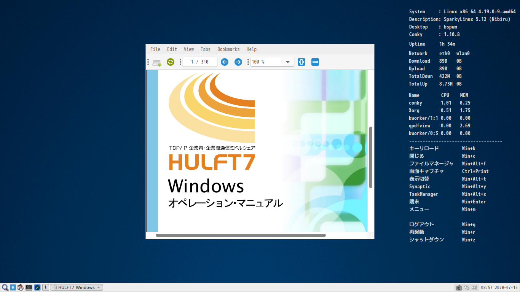Open the File menu
This screenshot has width=520, height=292.
155,49
